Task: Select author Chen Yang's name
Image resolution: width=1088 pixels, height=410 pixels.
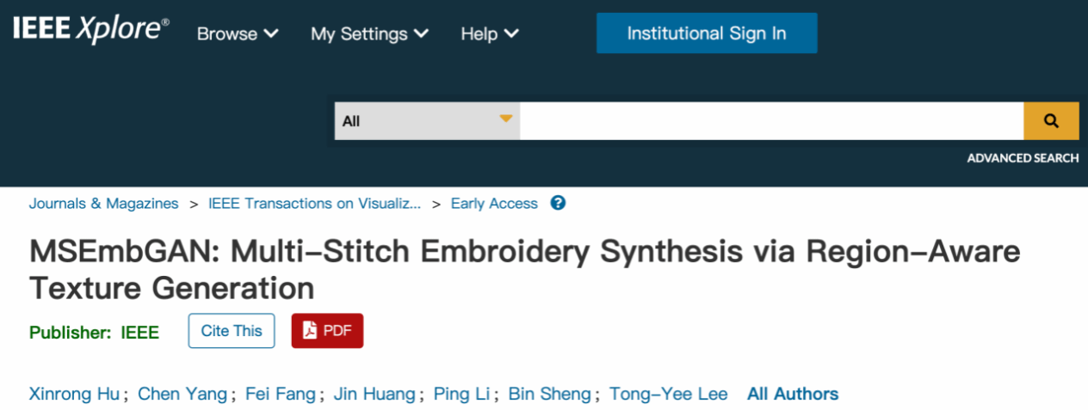Action: [x=182, y=394]
